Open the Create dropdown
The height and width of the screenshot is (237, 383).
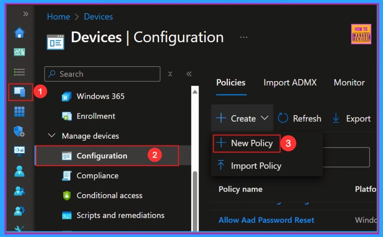point(242,118)
